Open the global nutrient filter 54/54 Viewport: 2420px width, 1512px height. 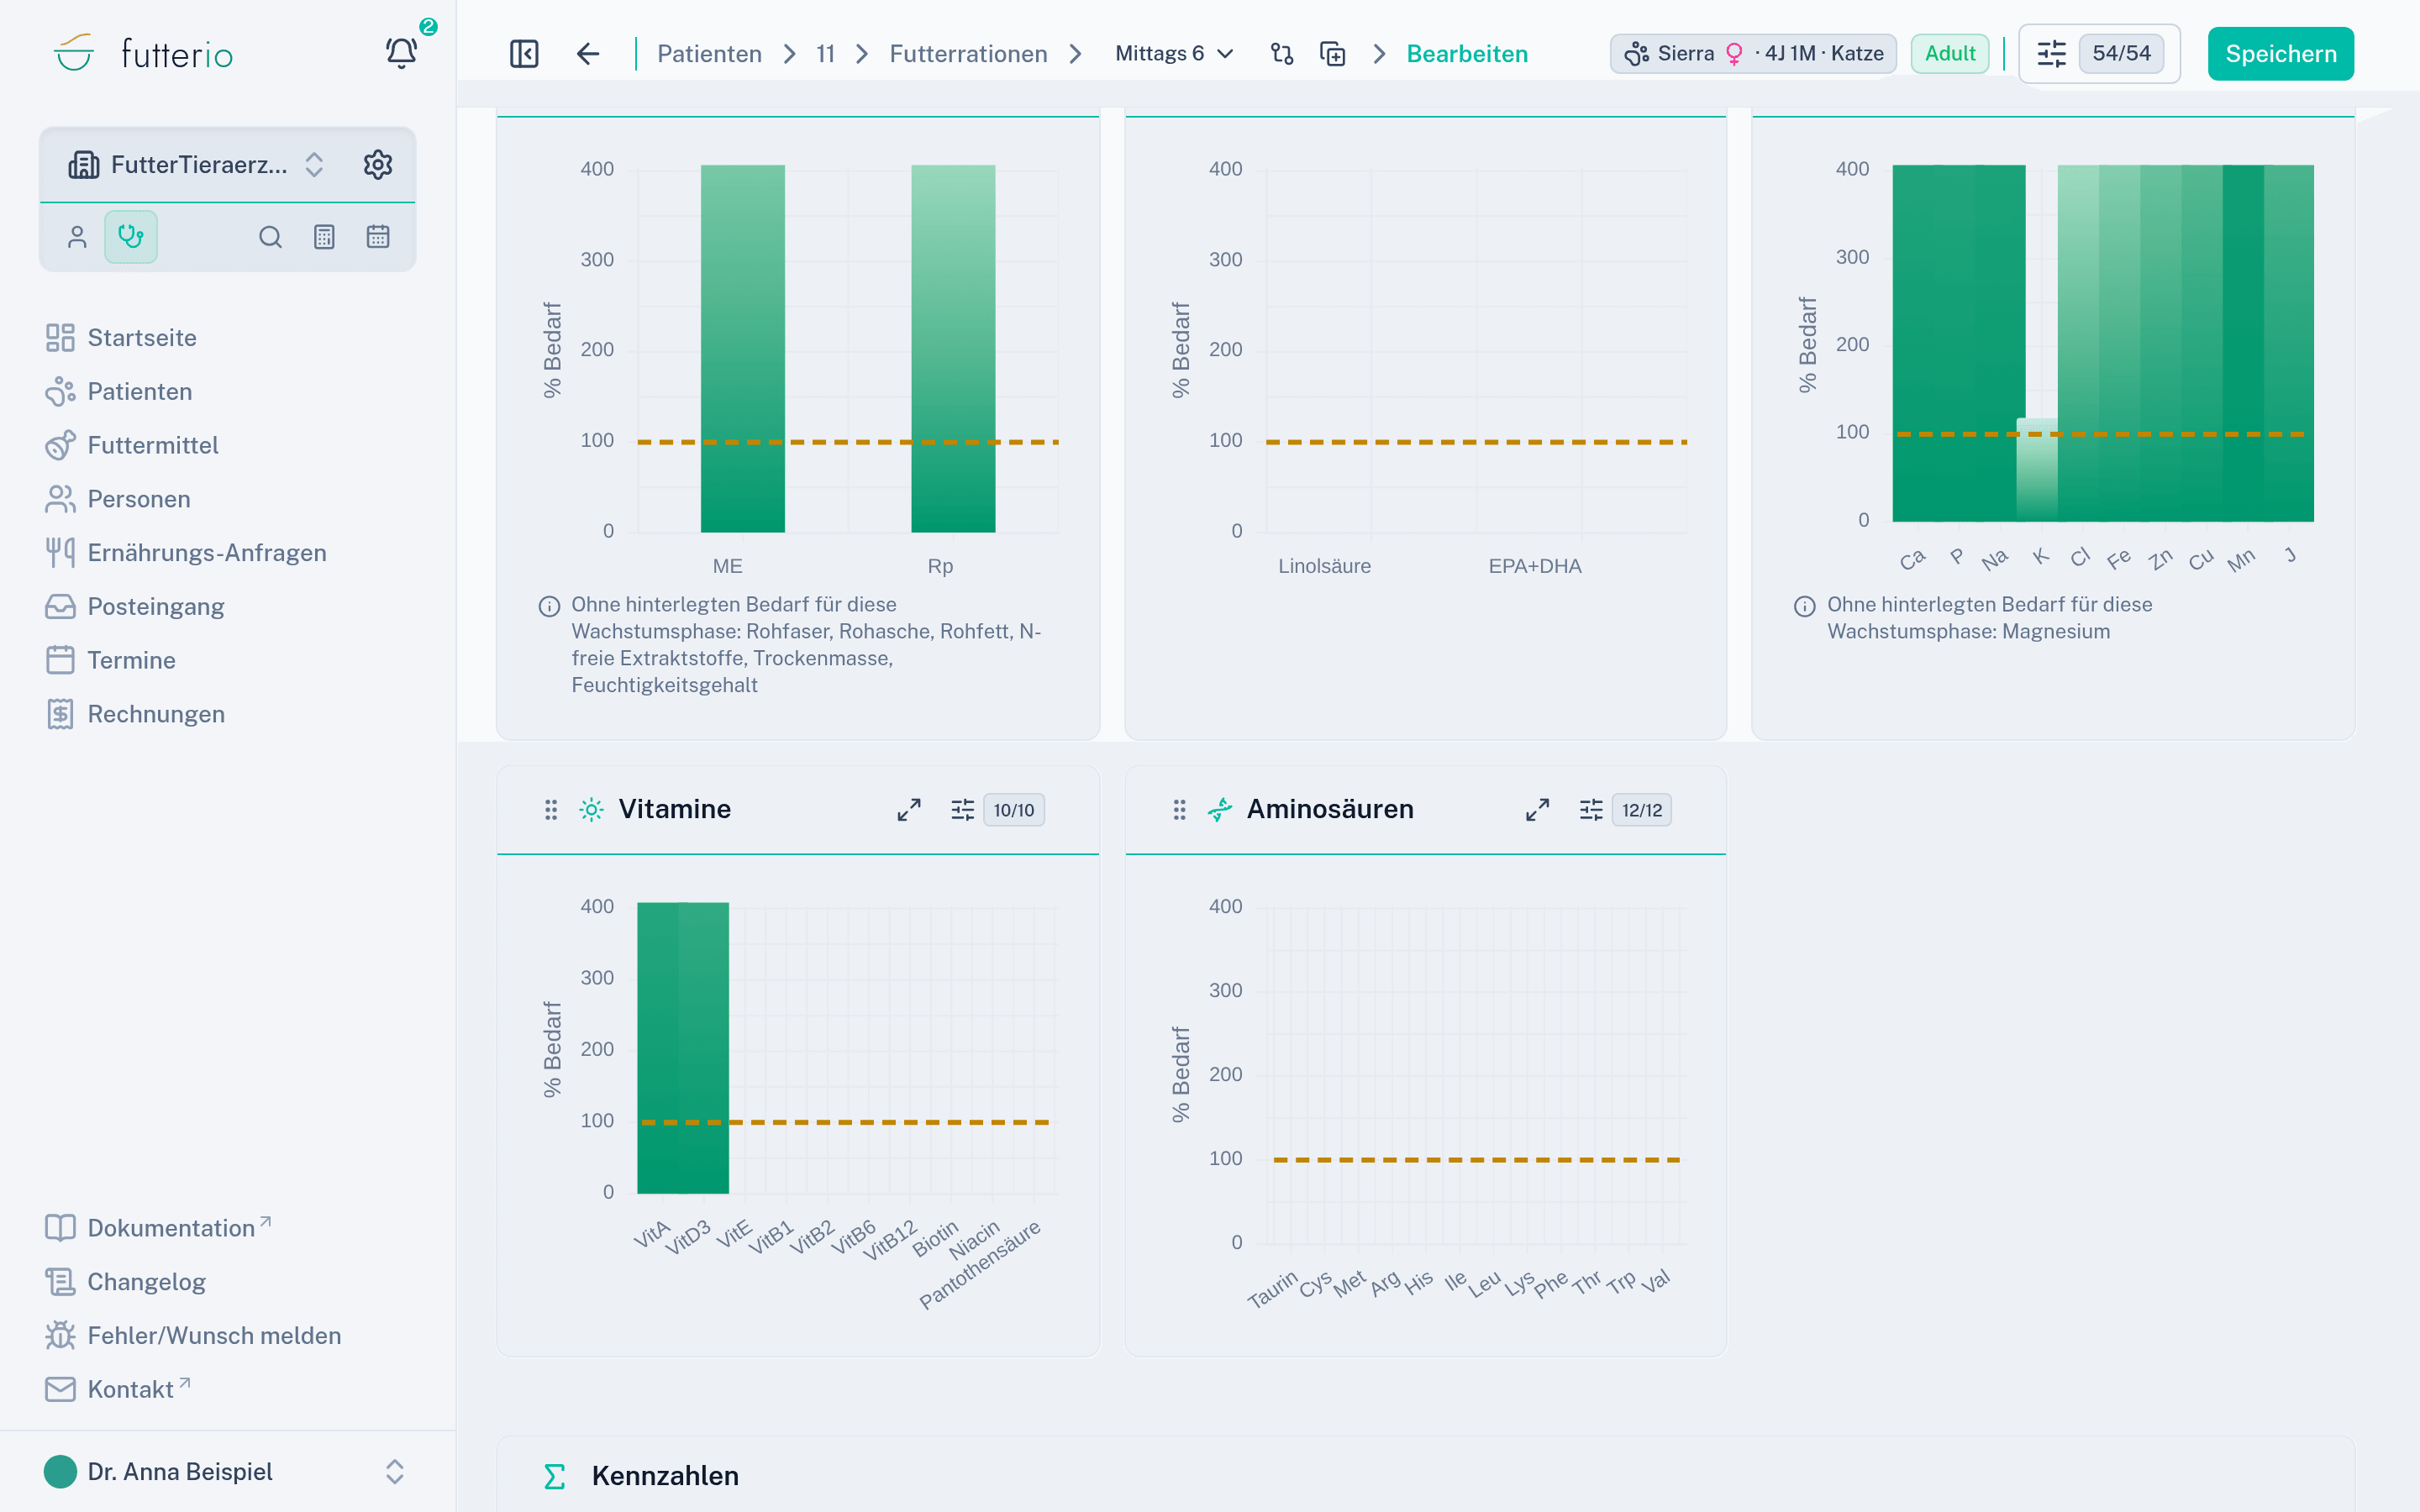(2099, 54)
